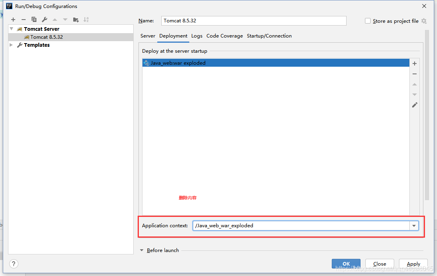
Task: Go to Code Coverage tab
Action: click(225, 36)
